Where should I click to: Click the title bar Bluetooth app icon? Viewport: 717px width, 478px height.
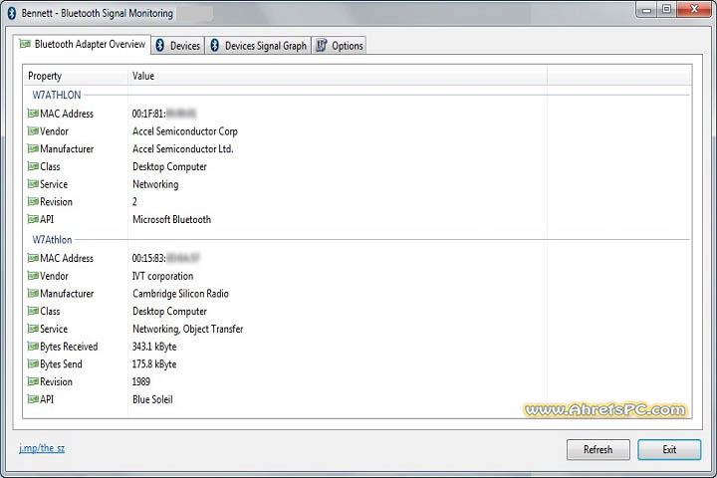(x=12, y=13)
